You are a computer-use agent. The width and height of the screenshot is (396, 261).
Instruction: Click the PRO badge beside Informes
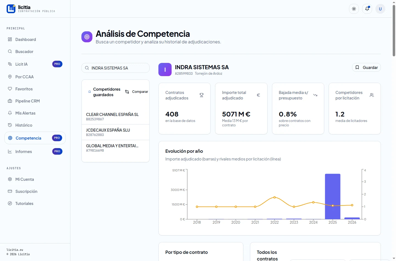click(57, 151)
